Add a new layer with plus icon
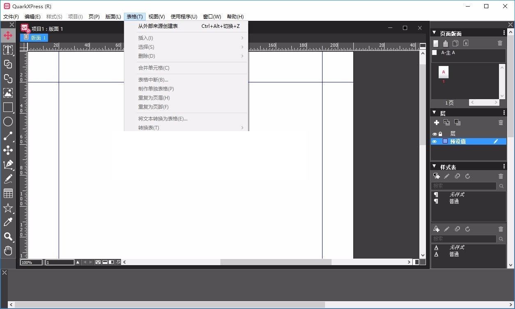The height and width of the screenshot is (309, 515). click(x=437, y=123)
